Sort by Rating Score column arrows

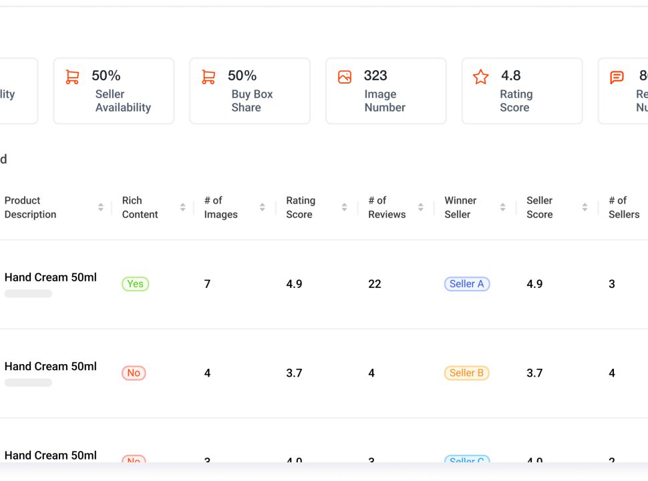(344, 208)
